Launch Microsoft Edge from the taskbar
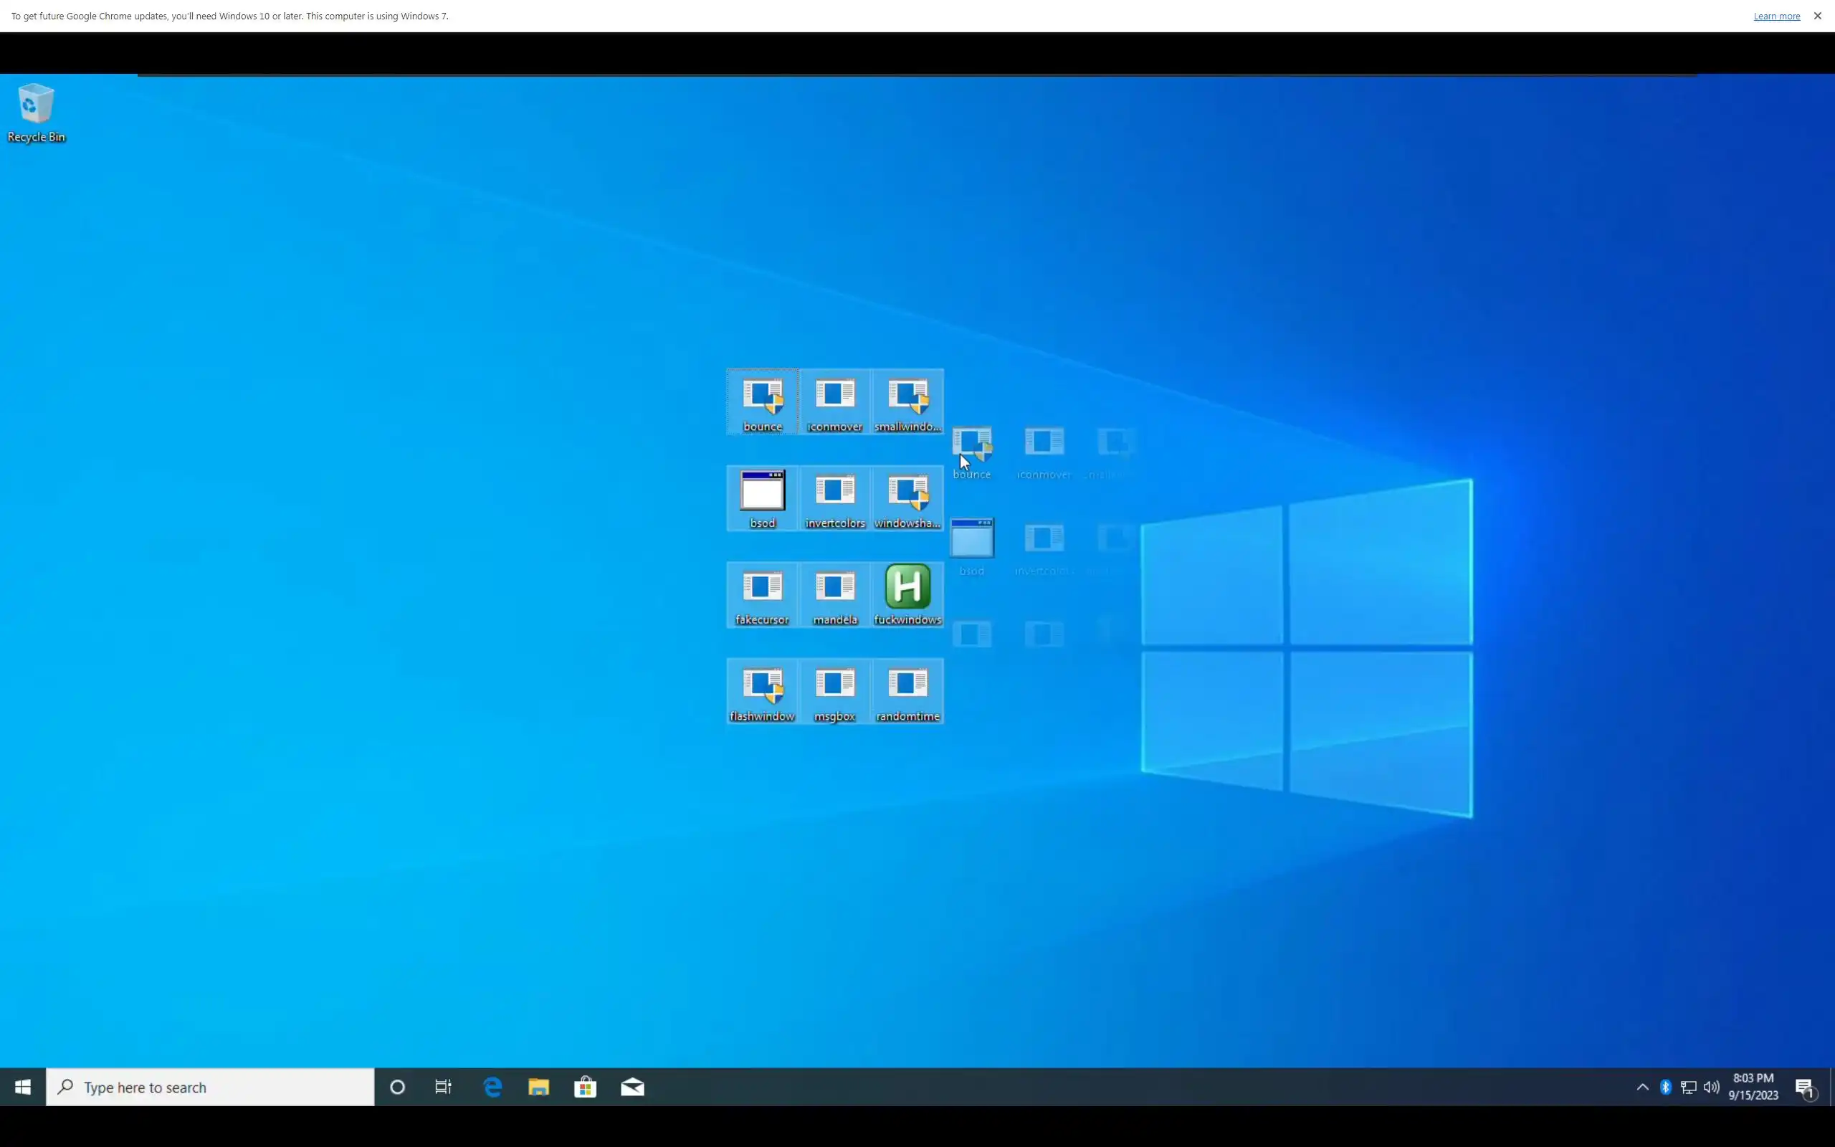Viewport: 1835px width, 1147px height. click(x=492, y=1087)
